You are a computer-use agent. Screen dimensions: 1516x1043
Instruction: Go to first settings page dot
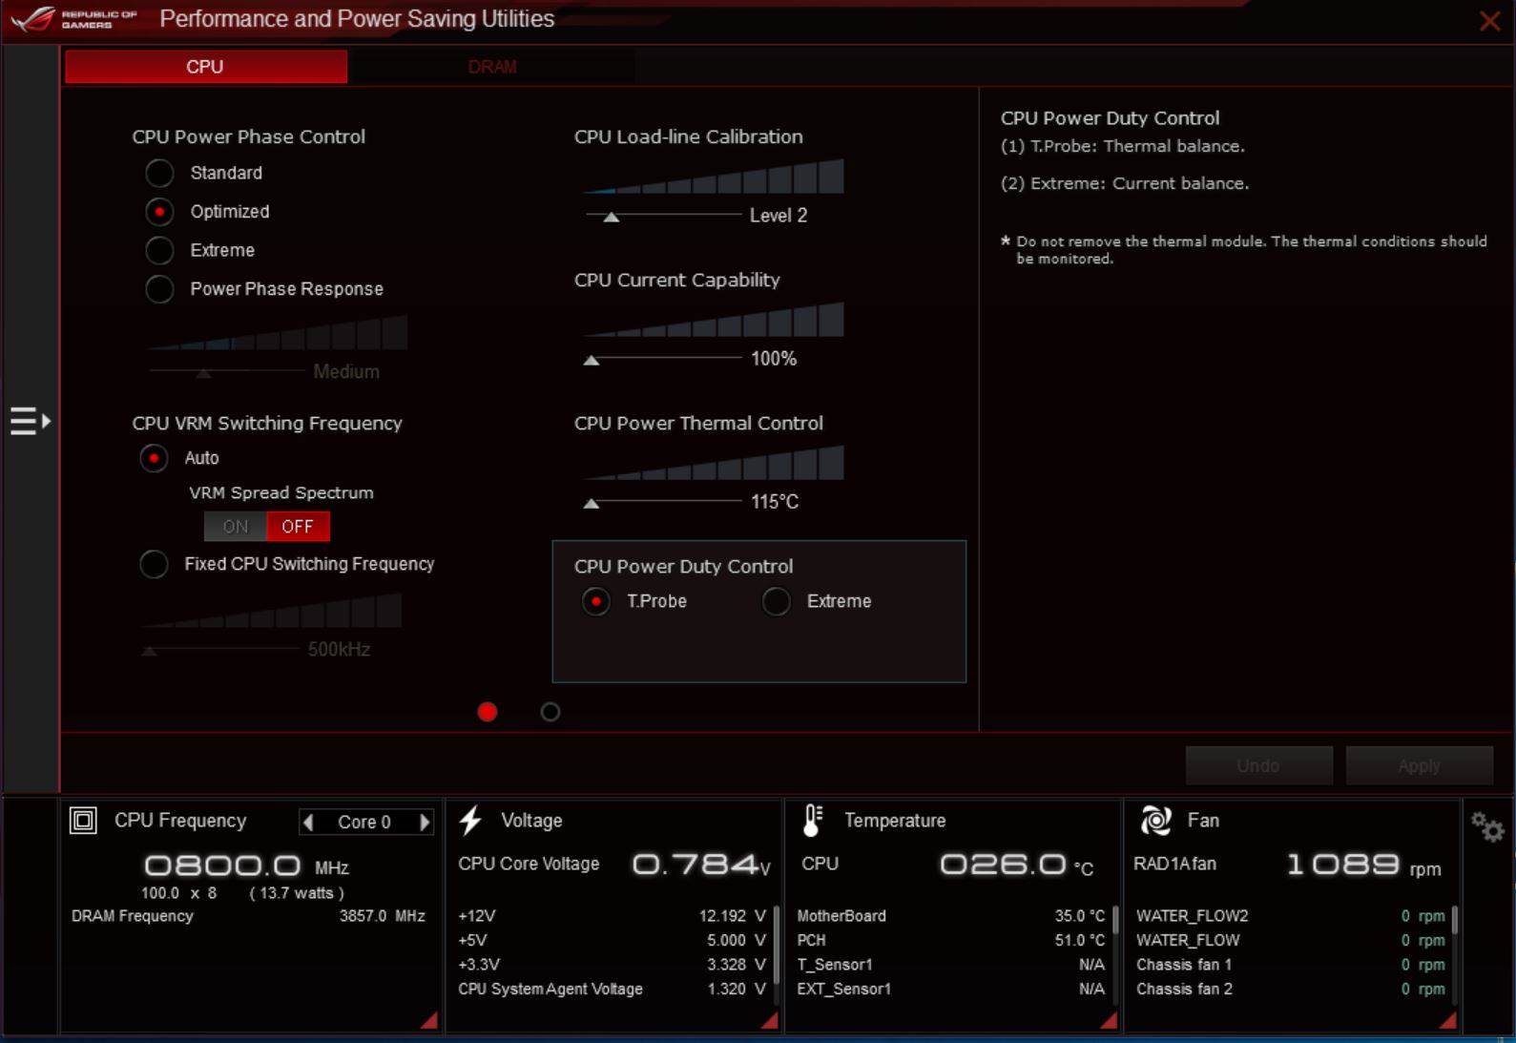tap(488, 712)
